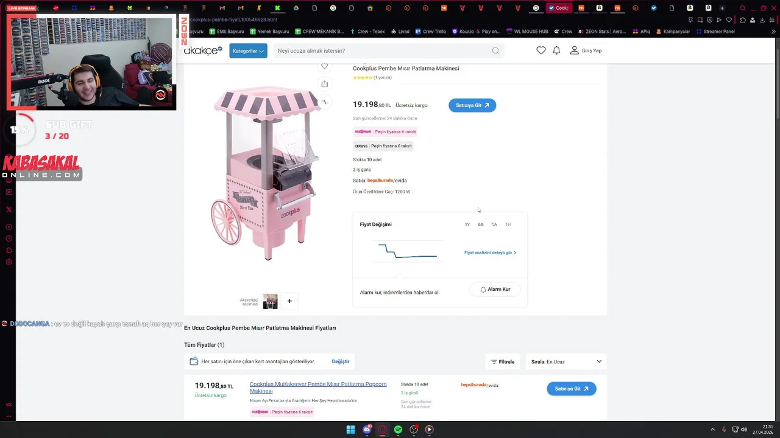Open clock and date in system tray
The width and height of the screenshot is (780, 438).
[764, 429]
